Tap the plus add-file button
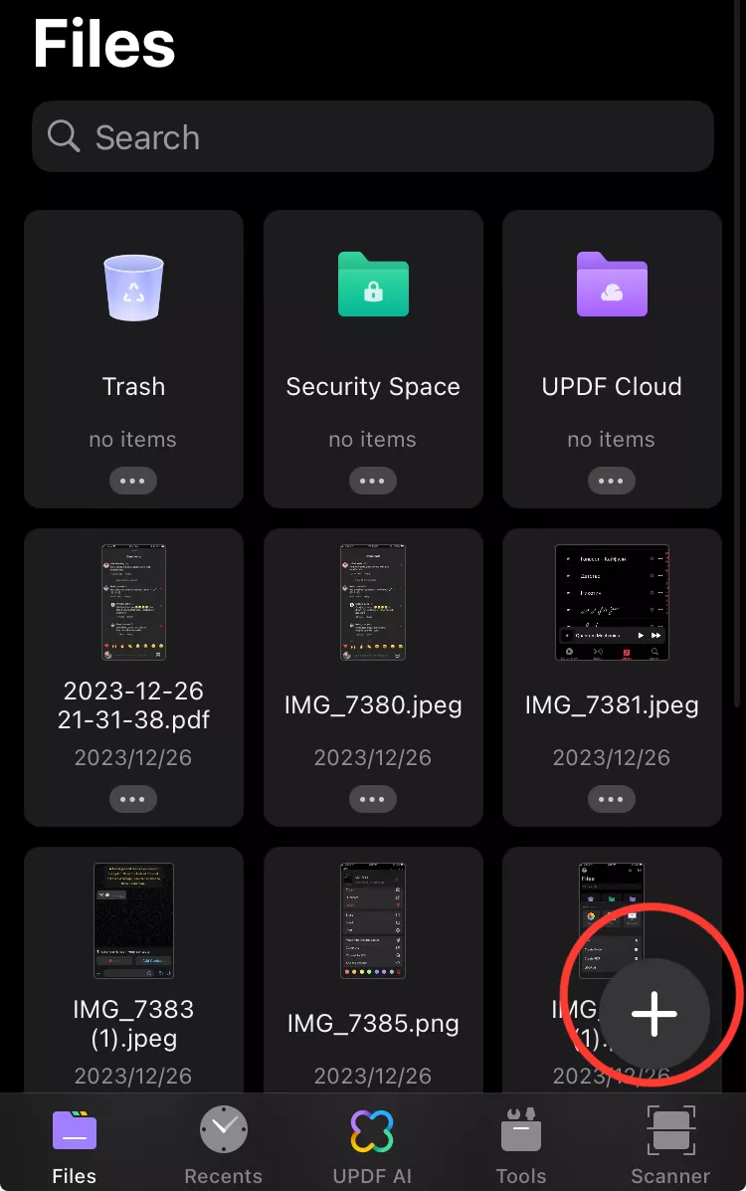Image resolution: width=746 pixels, height=1191 pixels. coord(654,1013)
